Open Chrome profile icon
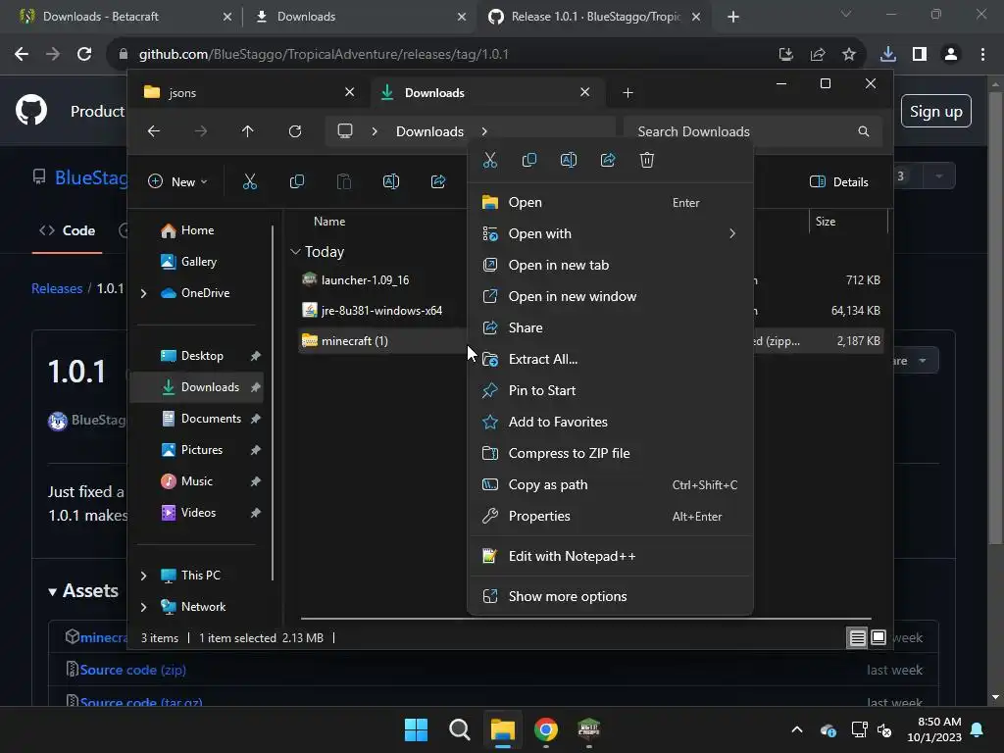This screenshot has height=753, width=1004. click(x=951, y=55)
